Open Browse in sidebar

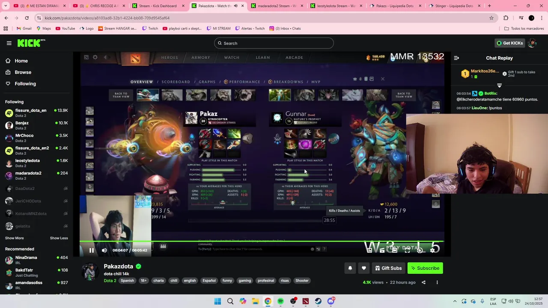(x=23, y=72)
